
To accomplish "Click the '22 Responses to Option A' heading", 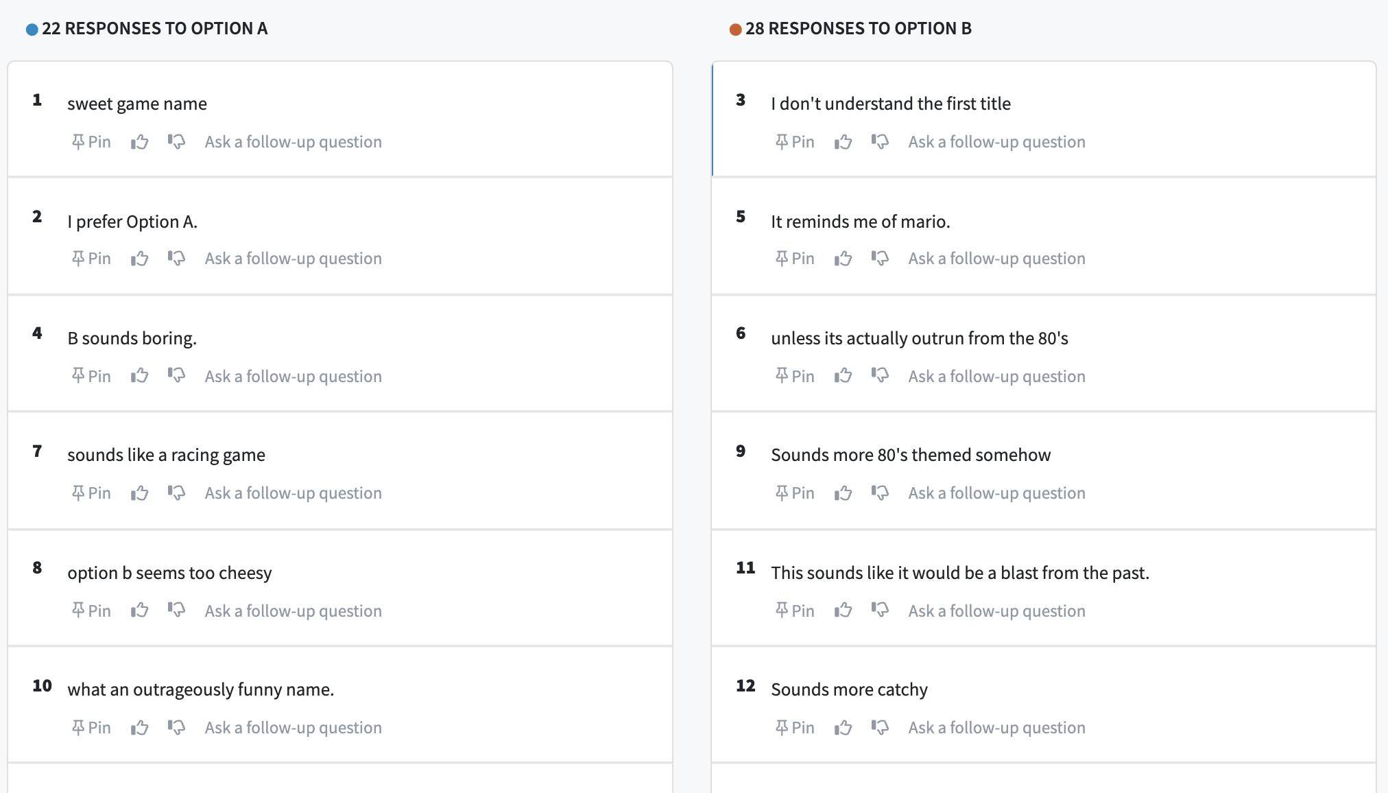I will click(x=154, y=29).
